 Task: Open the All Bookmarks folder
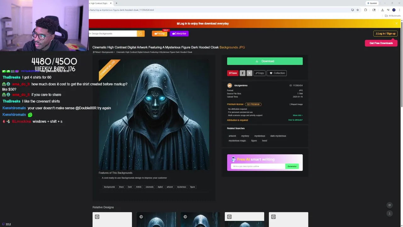393,16
